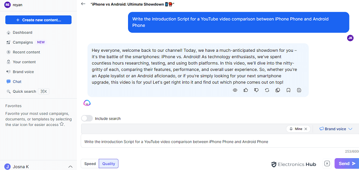Click the iPhone vs Android conversation title
Image resolution: width=359 pixels, height=170 pixels.
tap(132, 4)
